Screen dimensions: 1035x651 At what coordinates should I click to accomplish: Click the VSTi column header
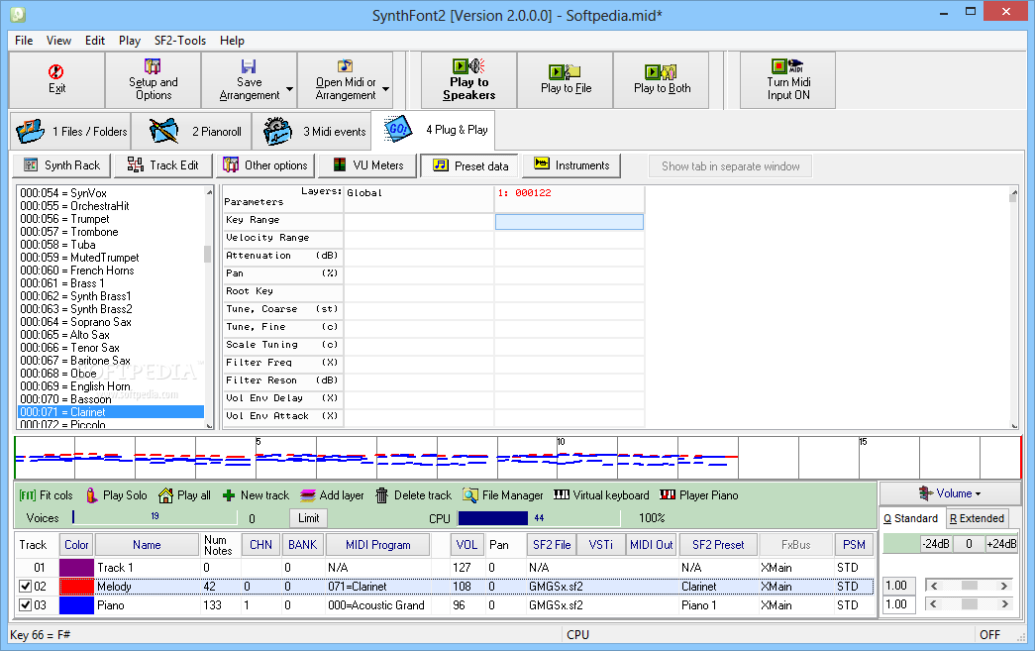click(x=600, y=545)
